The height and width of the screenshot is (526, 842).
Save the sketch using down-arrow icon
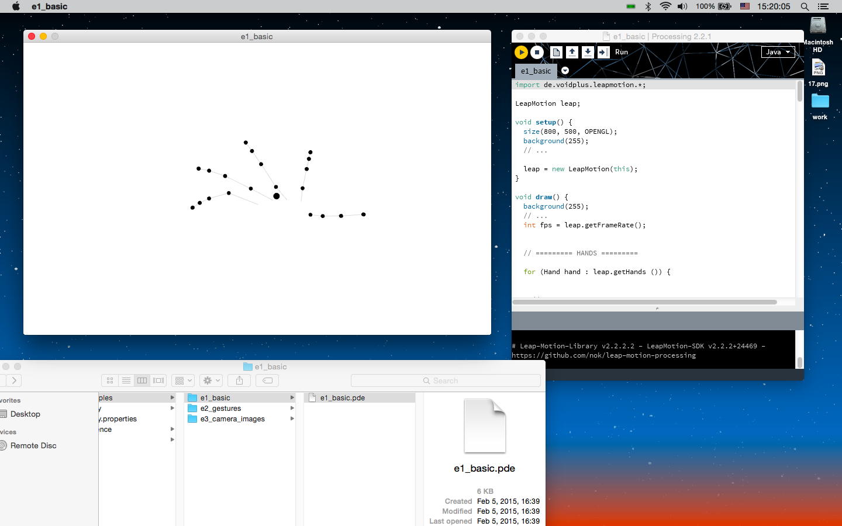pos(588,53)
